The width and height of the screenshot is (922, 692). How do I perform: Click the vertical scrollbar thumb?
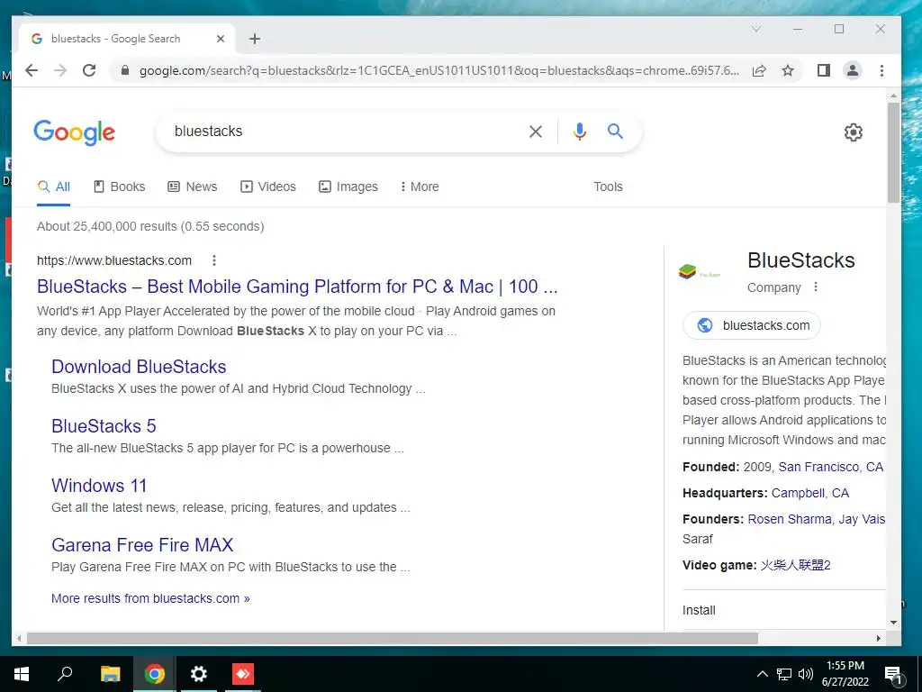(893, 152)
